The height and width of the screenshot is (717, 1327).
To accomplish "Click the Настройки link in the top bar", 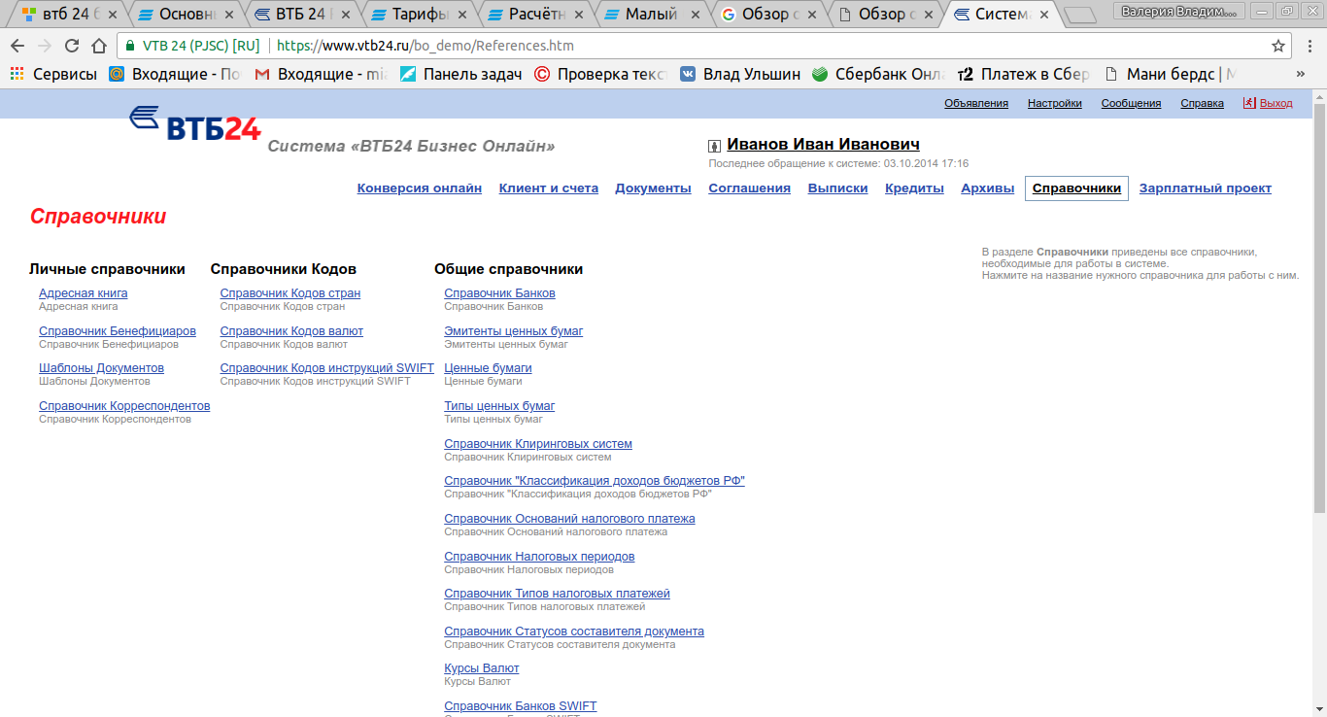I will pos(1054,103).
